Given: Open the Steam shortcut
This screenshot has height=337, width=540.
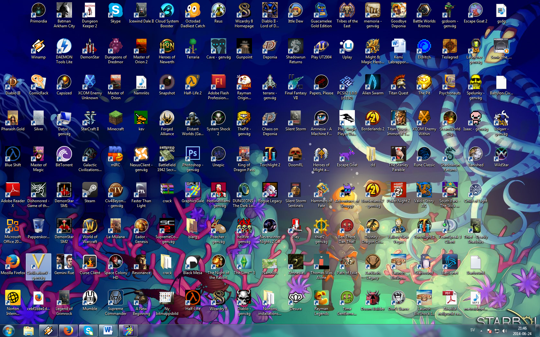Looking at the screenshot, I should [x=90, y=191].
